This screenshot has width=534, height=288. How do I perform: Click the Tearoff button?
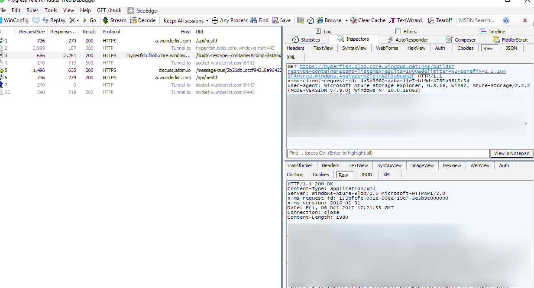[x=440, y=20]
